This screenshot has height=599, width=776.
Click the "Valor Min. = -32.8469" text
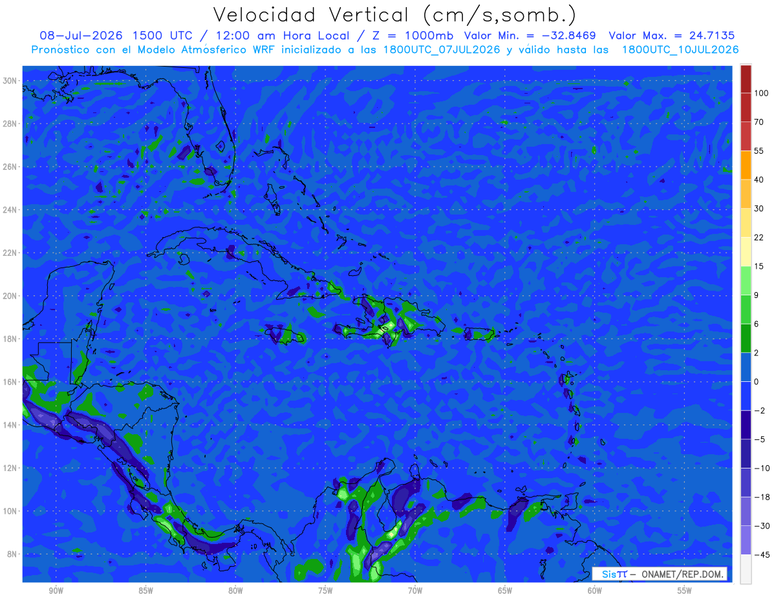tap(530, 36)
